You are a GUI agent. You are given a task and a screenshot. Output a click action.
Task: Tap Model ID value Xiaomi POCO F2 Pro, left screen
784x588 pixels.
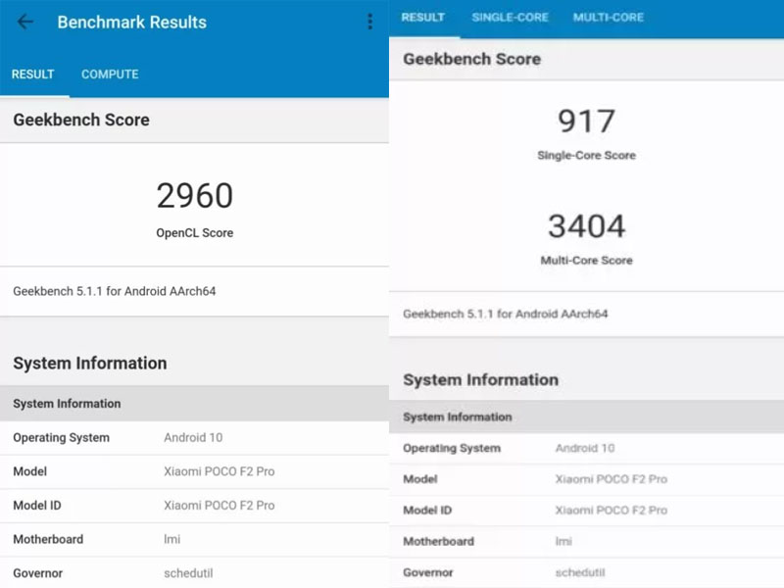220,506
